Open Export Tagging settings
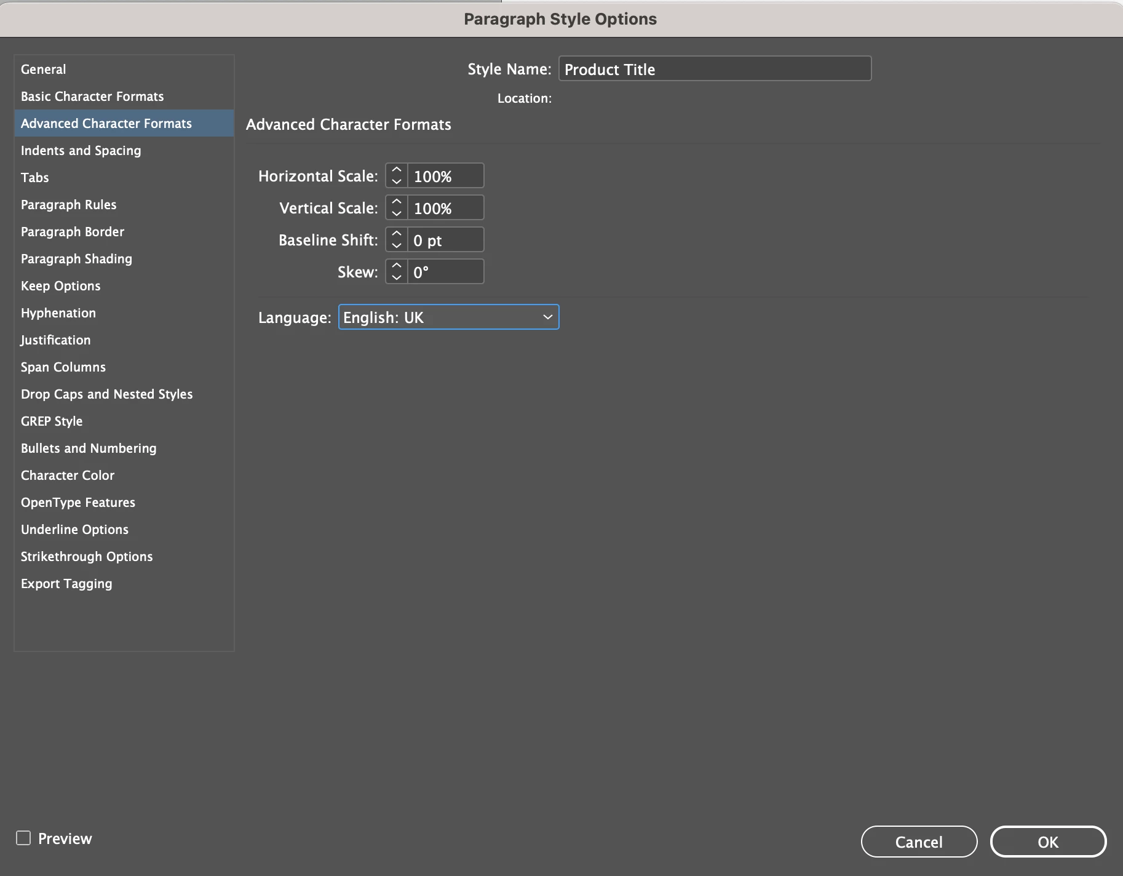The height and width of the screenshot is (876, 1123). [124, 584]
